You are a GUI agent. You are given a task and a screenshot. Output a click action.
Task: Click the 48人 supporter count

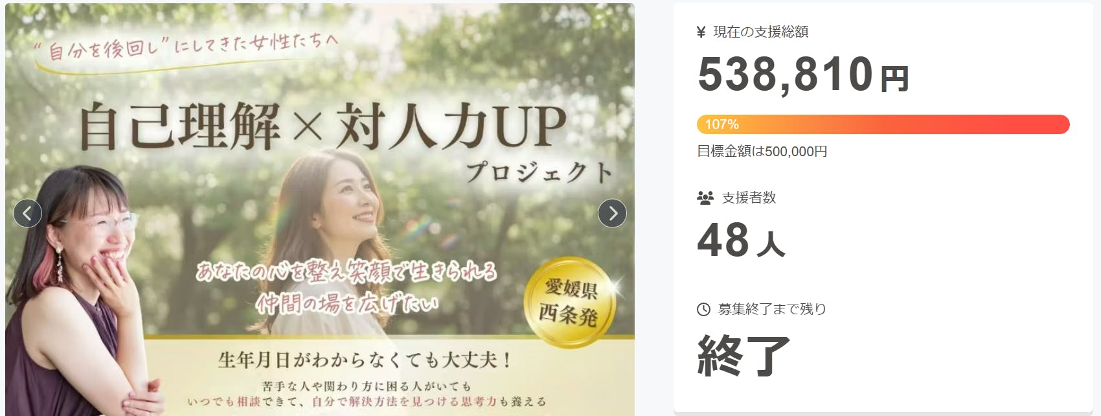coord(741,240)
